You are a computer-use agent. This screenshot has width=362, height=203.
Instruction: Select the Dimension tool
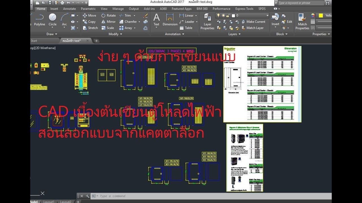[x=170, y=19]
